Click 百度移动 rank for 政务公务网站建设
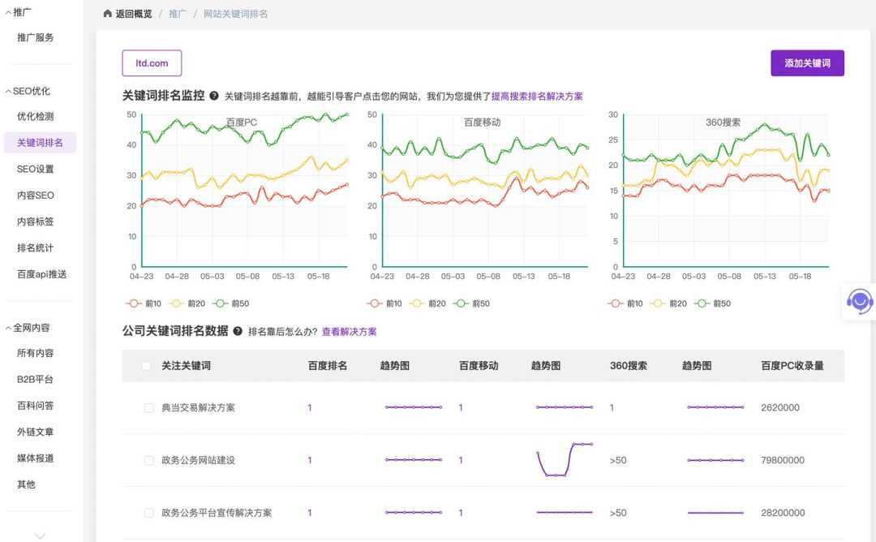Viewport: 876px width, 542px height. click(461, 460)
